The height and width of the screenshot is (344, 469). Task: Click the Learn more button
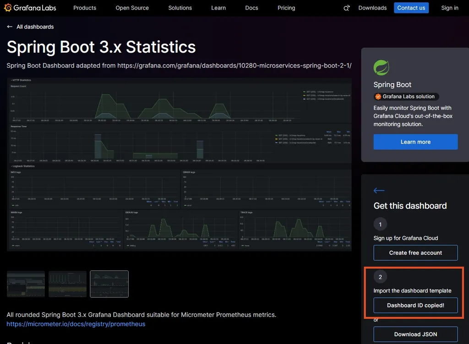click(x=415, y=142)
